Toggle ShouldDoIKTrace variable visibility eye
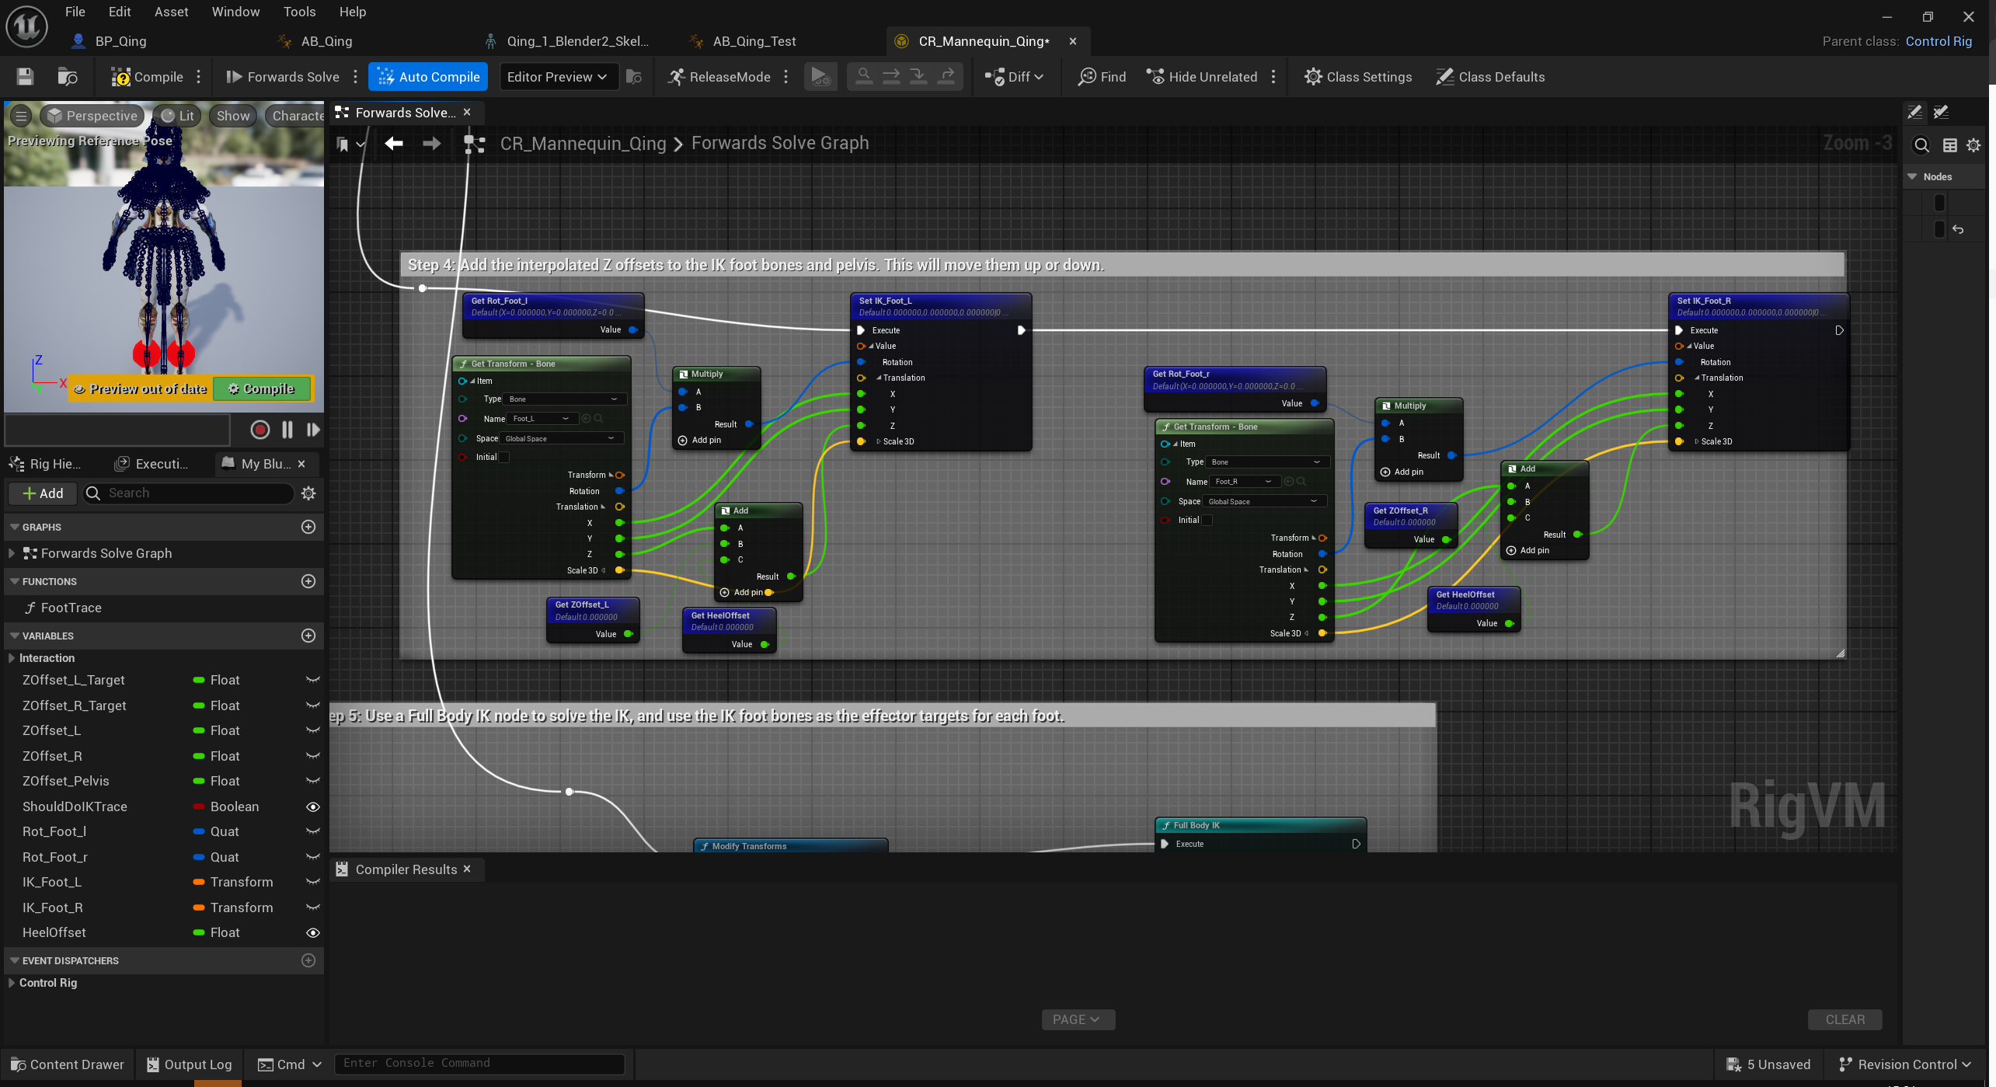This screenshot has height=1087, width=1996. click(x=313, y=807)
